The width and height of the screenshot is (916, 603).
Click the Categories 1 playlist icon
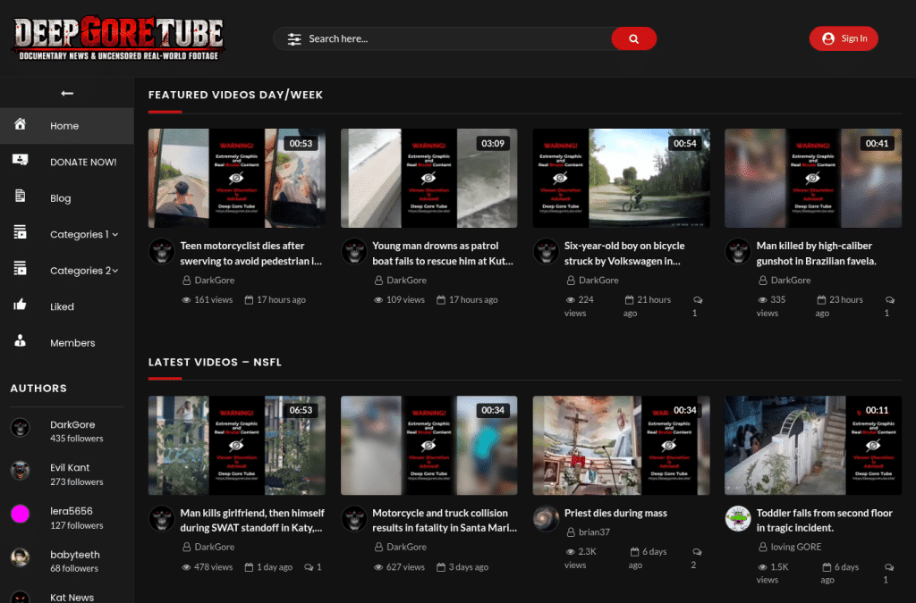pyautogui.click(x=20, y=232)
